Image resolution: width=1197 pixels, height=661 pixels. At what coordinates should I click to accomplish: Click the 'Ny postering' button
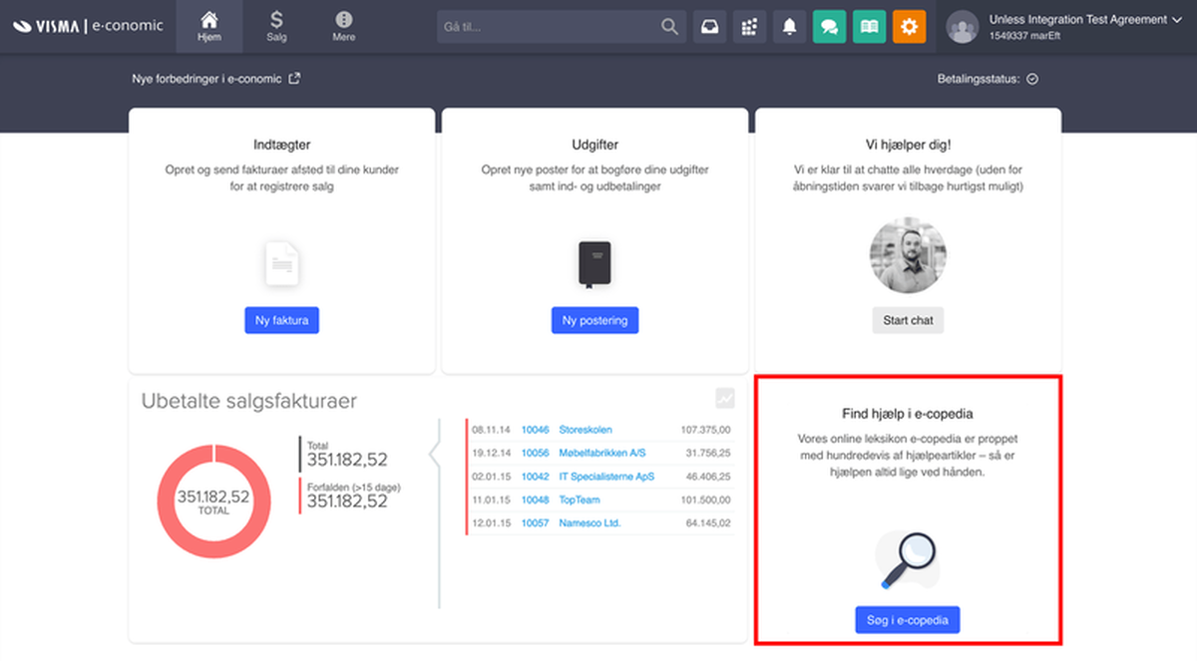click(595, 320)
